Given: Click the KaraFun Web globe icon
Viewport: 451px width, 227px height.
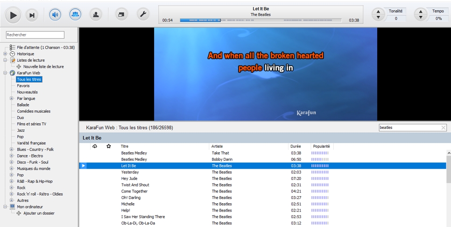Looking at the screenshot, I should click(12, 73).
